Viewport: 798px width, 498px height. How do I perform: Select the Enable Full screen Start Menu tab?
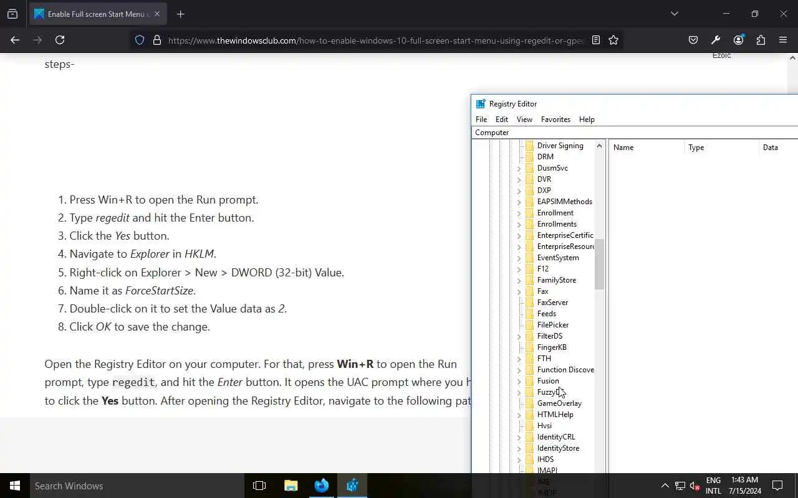coord(98,14)
